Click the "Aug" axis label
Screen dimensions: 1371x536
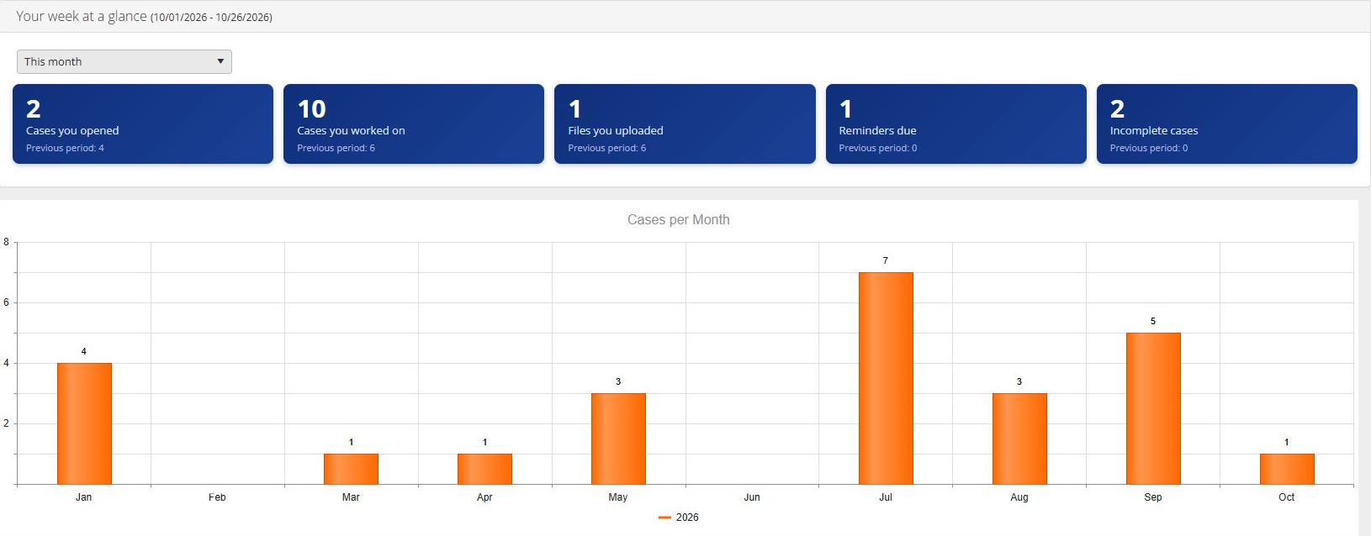pos(1019,497)
